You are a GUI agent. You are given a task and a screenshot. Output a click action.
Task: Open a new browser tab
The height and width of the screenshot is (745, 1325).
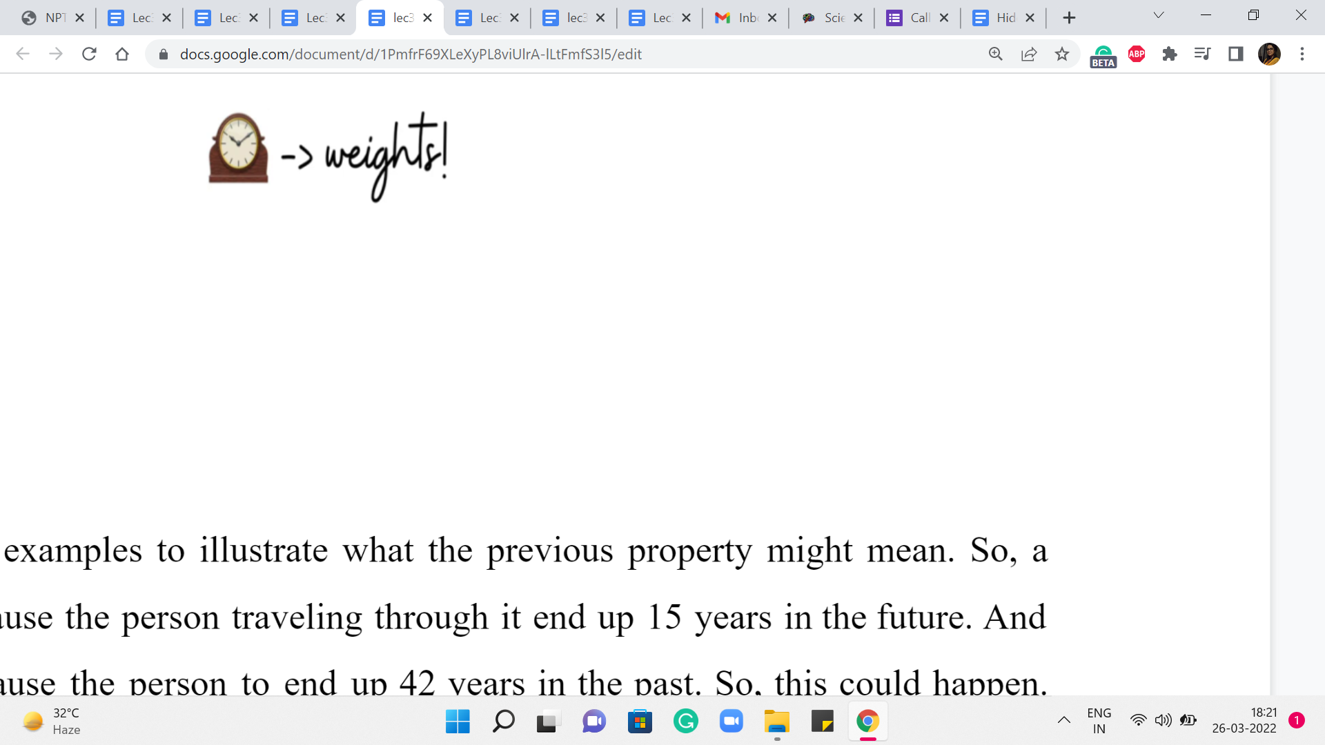(1069, 18)
